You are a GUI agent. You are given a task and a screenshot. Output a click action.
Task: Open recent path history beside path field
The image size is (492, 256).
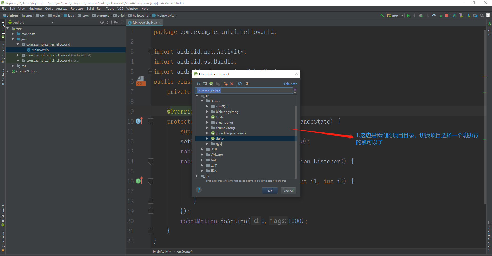click(295, 91)
